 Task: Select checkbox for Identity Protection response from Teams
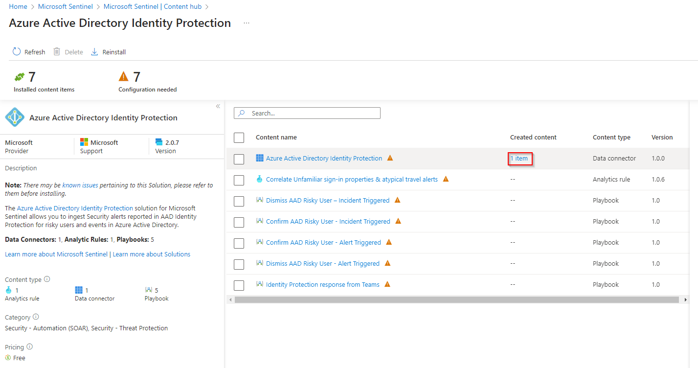(x=239, y=285)
